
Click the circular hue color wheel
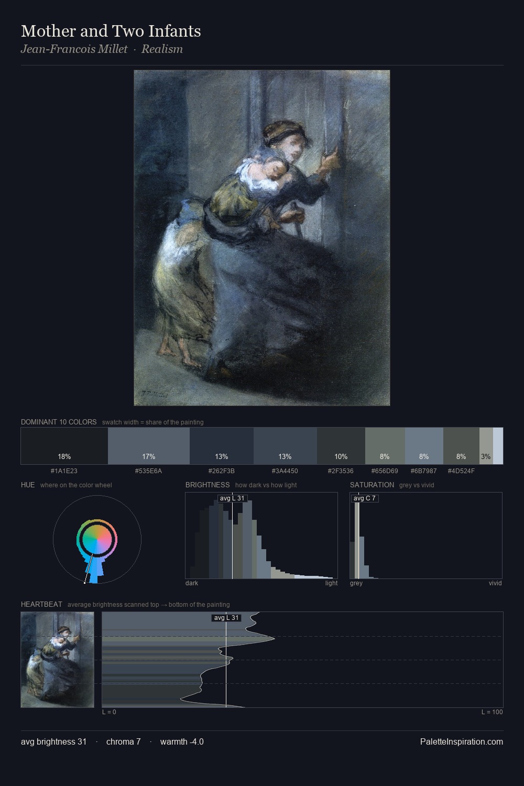tap(97, 539)
